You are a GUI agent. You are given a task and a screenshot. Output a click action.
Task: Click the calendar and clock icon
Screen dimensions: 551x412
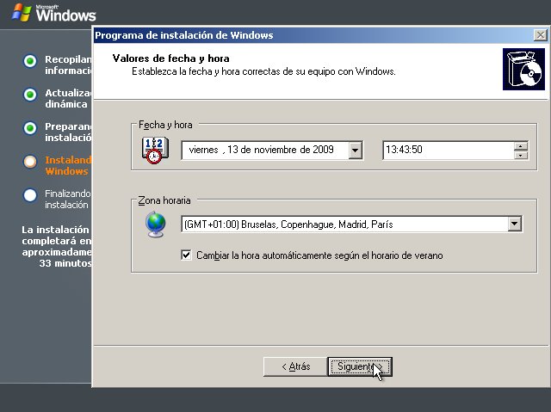pyautogui.click(x=155, y=151)
